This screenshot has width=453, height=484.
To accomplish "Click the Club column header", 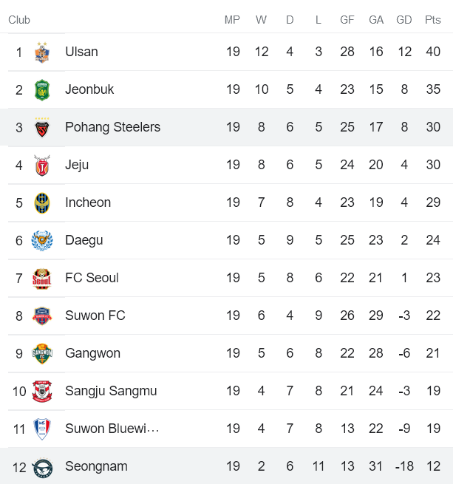I will (x=19, y=20).
